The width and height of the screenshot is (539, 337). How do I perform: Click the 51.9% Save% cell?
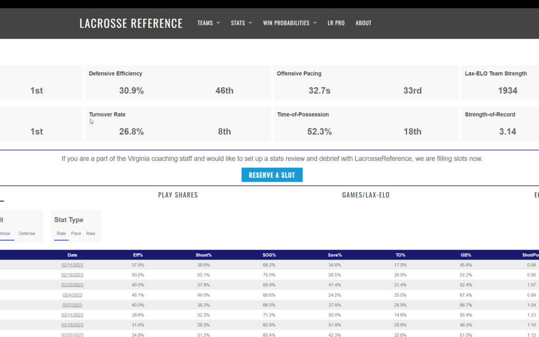335,325
